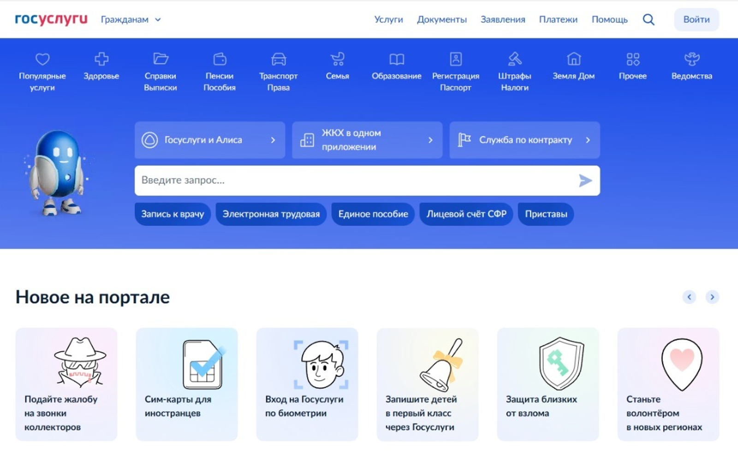Open the Семья stroller icon category
Viewport: 738px width, 466px height.
tap(337, 59)
